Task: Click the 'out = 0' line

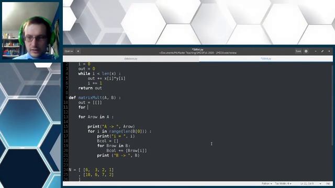Action: click(86, 69)
